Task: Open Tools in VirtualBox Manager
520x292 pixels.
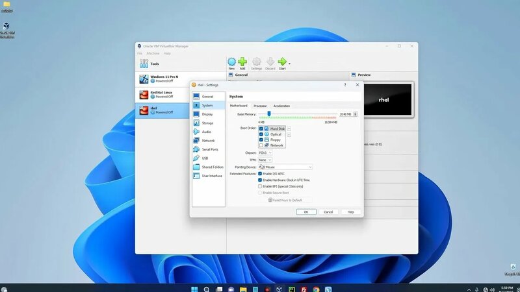Action: 181,64
